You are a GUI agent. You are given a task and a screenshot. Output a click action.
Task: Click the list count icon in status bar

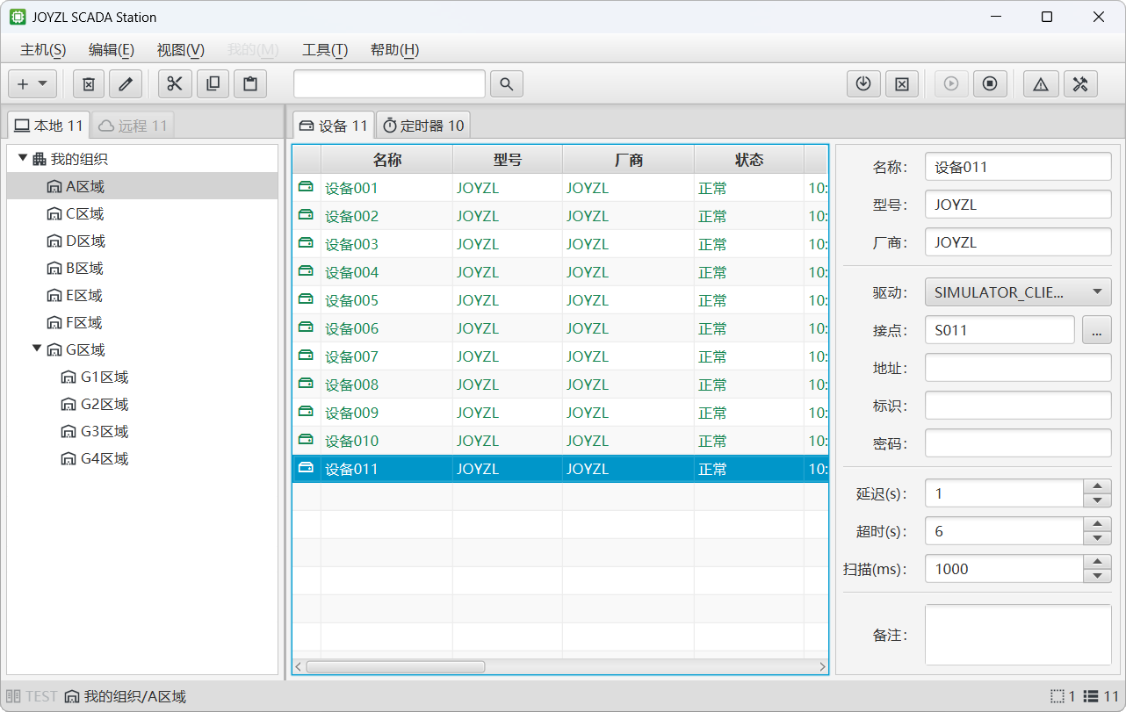click(1090, 696)
